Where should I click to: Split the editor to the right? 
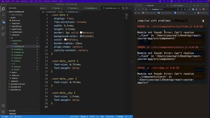point(127,8)
